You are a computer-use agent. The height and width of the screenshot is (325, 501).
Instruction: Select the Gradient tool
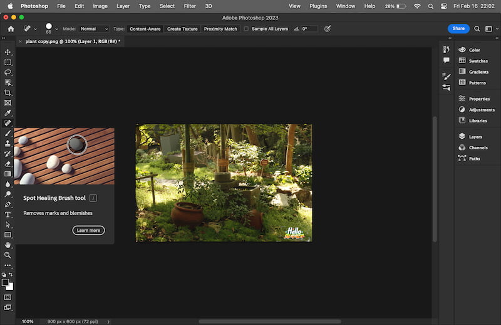click(x=8, y=174)
